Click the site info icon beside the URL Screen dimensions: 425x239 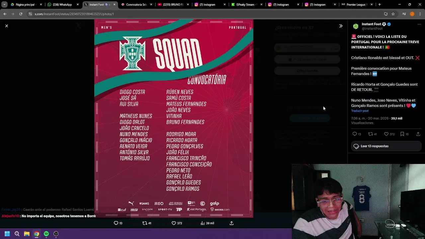[x=30, y=14]
